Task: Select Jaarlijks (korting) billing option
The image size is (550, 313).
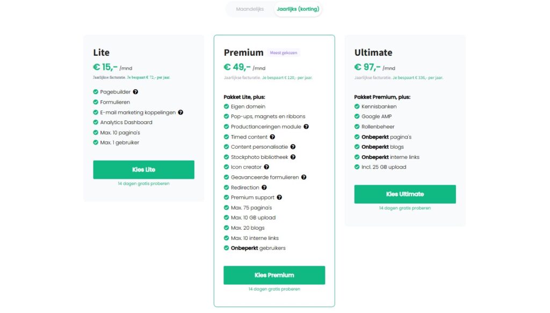Action: (298, 9)
